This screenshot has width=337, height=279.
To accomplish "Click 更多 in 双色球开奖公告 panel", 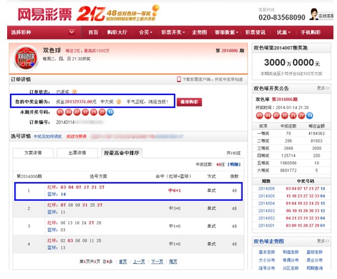I will coord(323,88).
